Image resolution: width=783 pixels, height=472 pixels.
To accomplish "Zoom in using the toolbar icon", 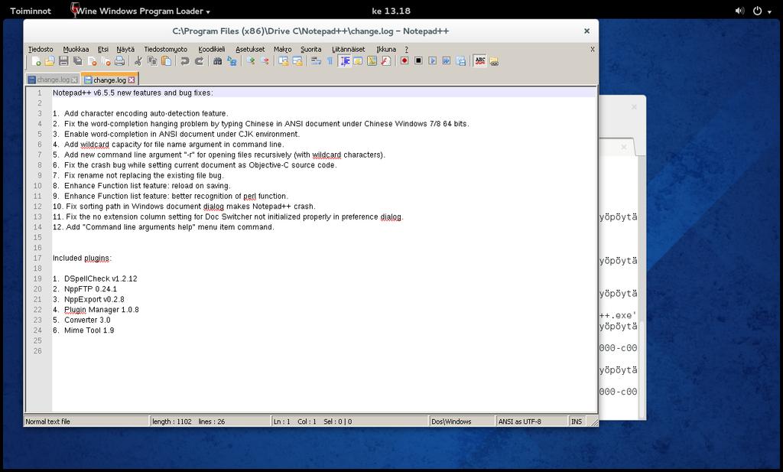I will point(251,61).
